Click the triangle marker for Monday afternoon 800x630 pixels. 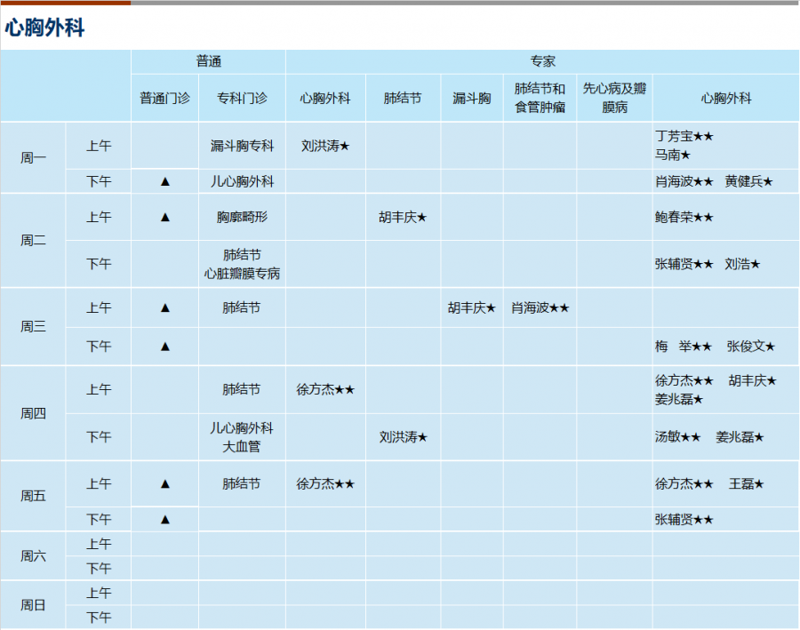click(x=164, y=181)
